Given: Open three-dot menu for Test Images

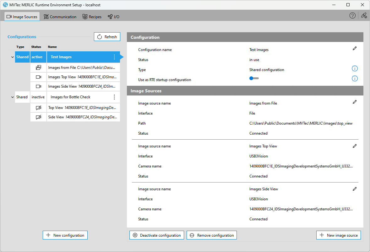Looking at the screenshot, I should (114, 57).
